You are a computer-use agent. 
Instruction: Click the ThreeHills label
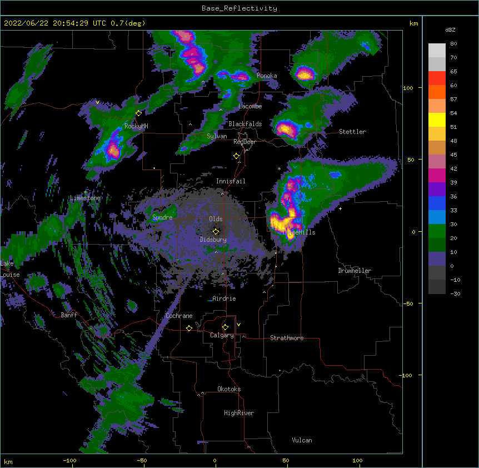tap(299, 232)
